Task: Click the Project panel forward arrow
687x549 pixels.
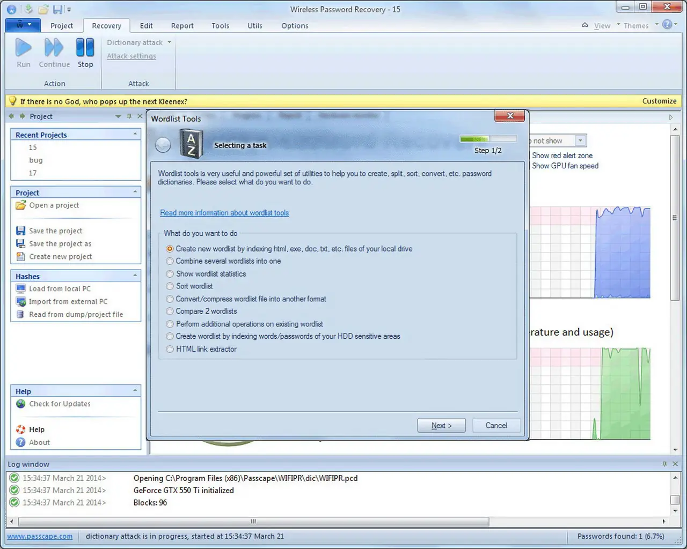Action: click(22, 116)
